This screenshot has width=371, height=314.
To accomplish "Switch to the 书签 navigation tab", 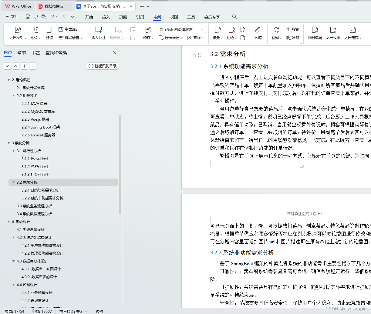I will point(36,53).
